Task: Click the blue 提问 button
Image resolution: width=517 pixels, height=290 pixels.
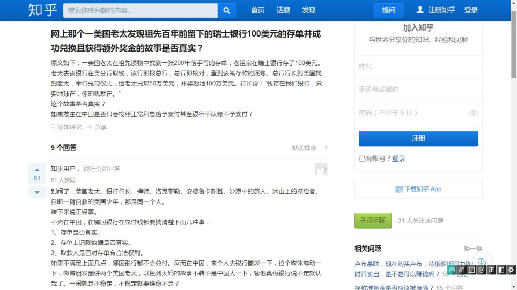Action: [x=388, y=10]
